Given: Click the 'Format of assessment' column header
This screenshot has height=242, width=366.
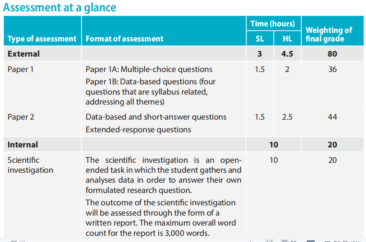Looking at the screenshot, I should click(x=124, y=39).
